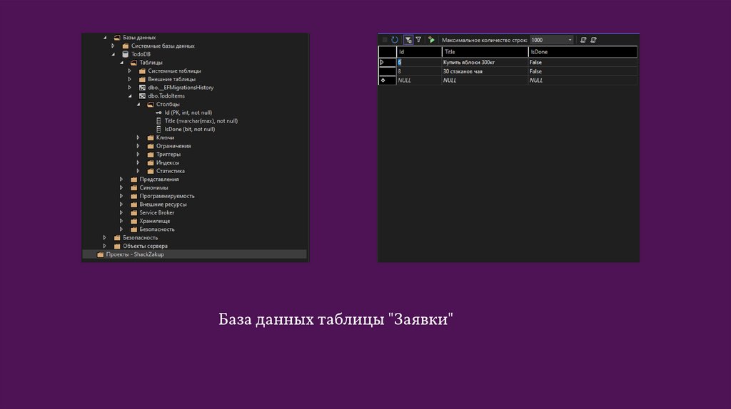
Task: Collapse the TodoDB database node
Action: click(114, 54)
